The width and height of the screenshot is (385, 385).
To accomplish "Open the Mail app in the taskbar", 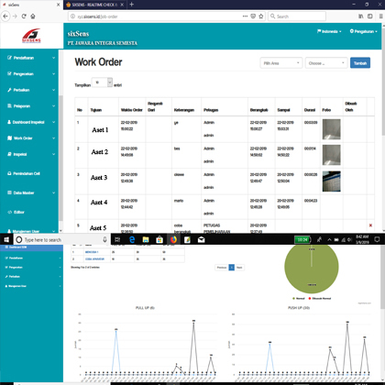I will coord(201,240).
